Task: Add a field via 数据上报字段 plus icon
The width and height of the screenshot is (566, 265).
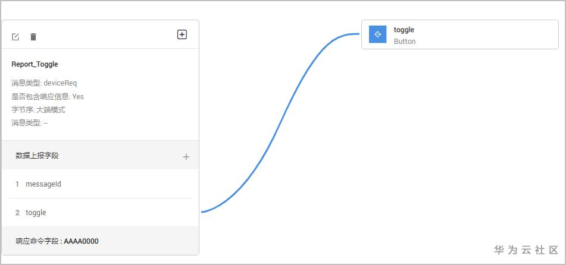Action: coord(186,157)
